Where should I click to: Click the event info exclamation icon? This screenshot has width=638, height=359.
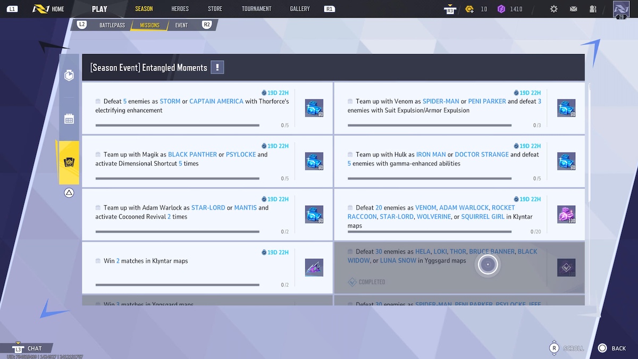[217, 68]
